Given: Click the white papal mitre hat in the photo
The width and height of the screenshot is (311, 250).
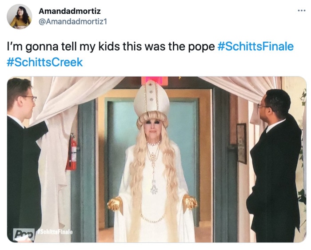Looking at the screenshot, I should (x=152, y=99).
